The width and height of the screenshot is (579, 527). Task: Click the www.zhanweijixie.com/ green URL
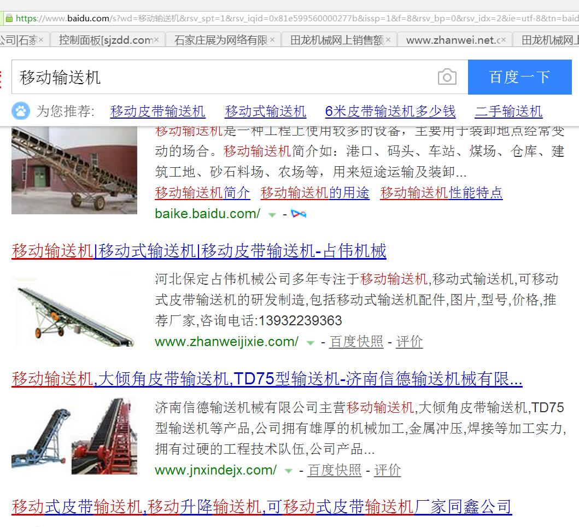(x=227, y=342)
